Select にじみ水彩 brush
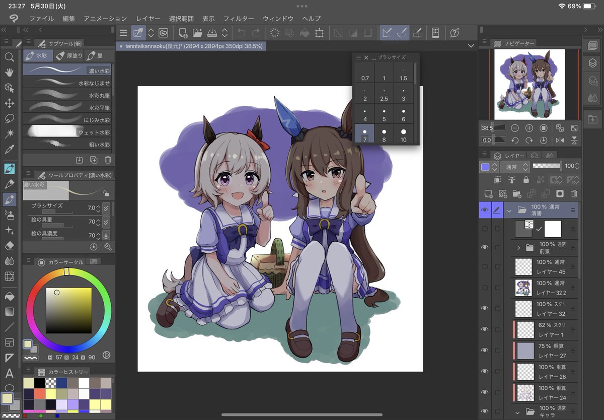Image resolution: width=604 pixels, height=420 pixels. [x=67, y=120]
